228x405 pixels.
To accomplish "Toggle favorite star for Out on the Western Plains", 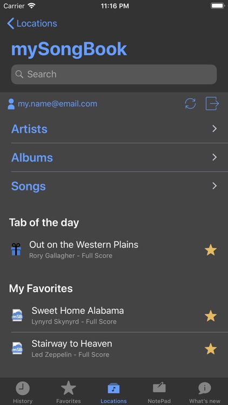I will tap(211, 250).
